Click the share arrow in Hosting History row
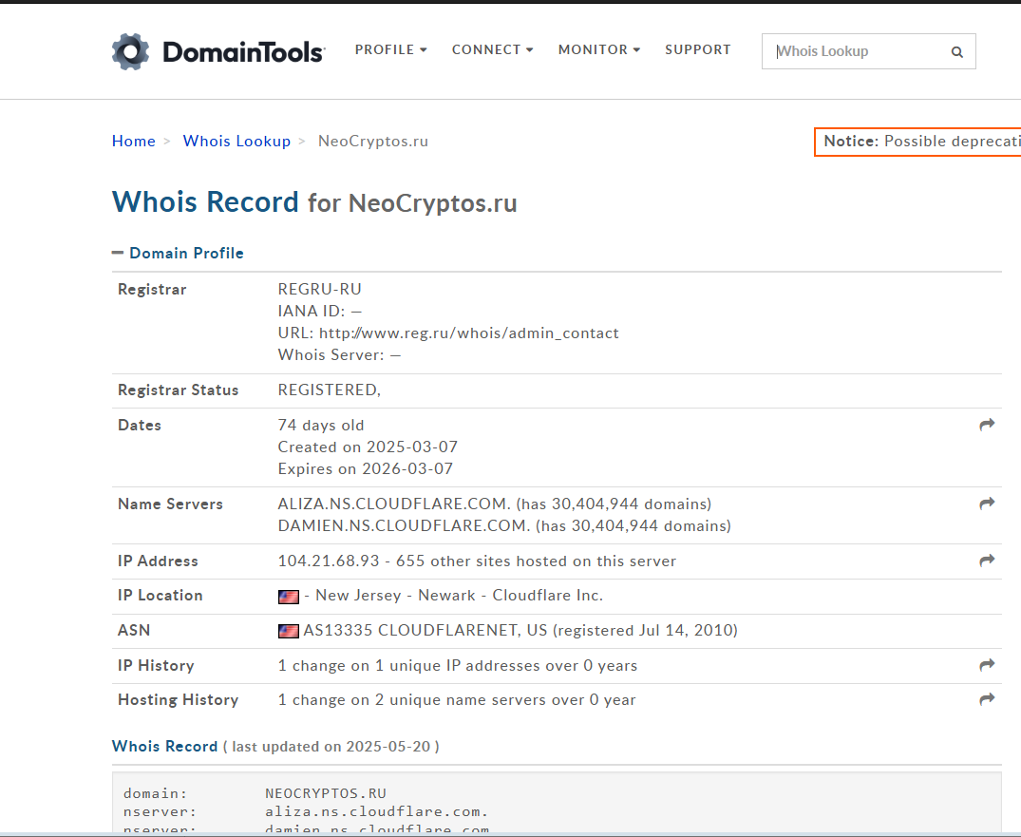This screenshot has width=1021, height=837. [x=987, y=699]
